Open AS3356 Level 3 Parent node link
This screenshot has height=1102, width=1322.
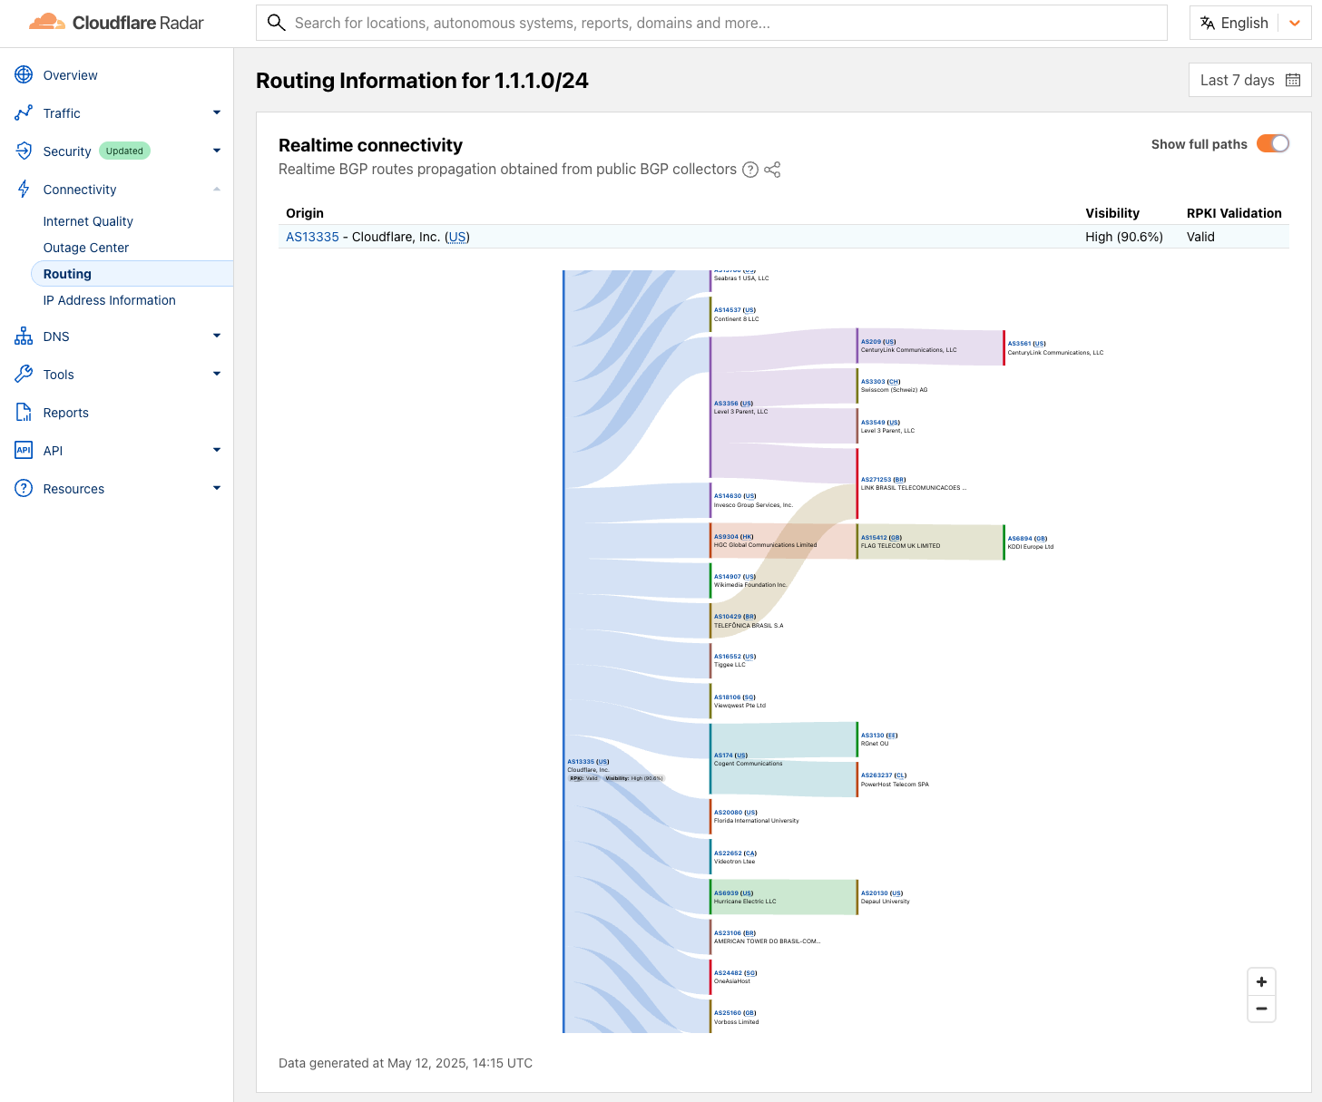(726, 404)
